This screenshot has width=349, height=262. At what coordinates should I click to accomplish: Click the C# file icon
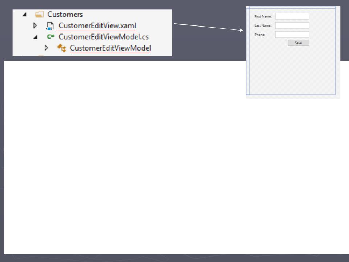[51, 36]
